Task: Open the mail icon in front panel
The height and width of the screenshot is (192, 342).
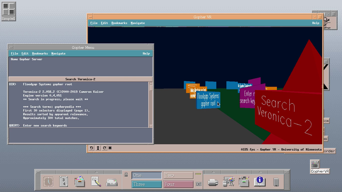Action: tap(112, 181)
